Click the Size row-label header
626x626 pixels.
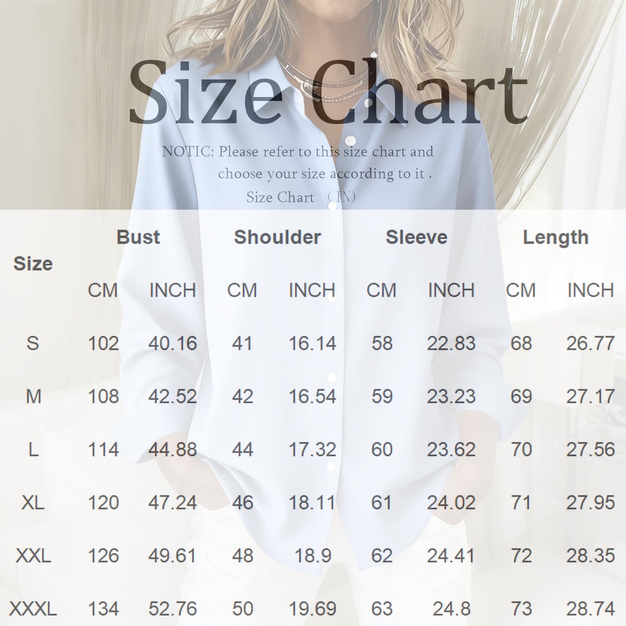pos(33,264)
